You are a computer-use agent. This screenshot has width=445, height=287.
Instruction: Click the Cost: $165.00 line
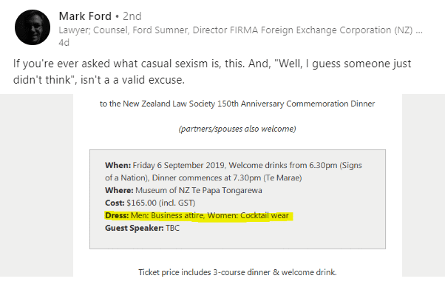(x=150, y=203)
